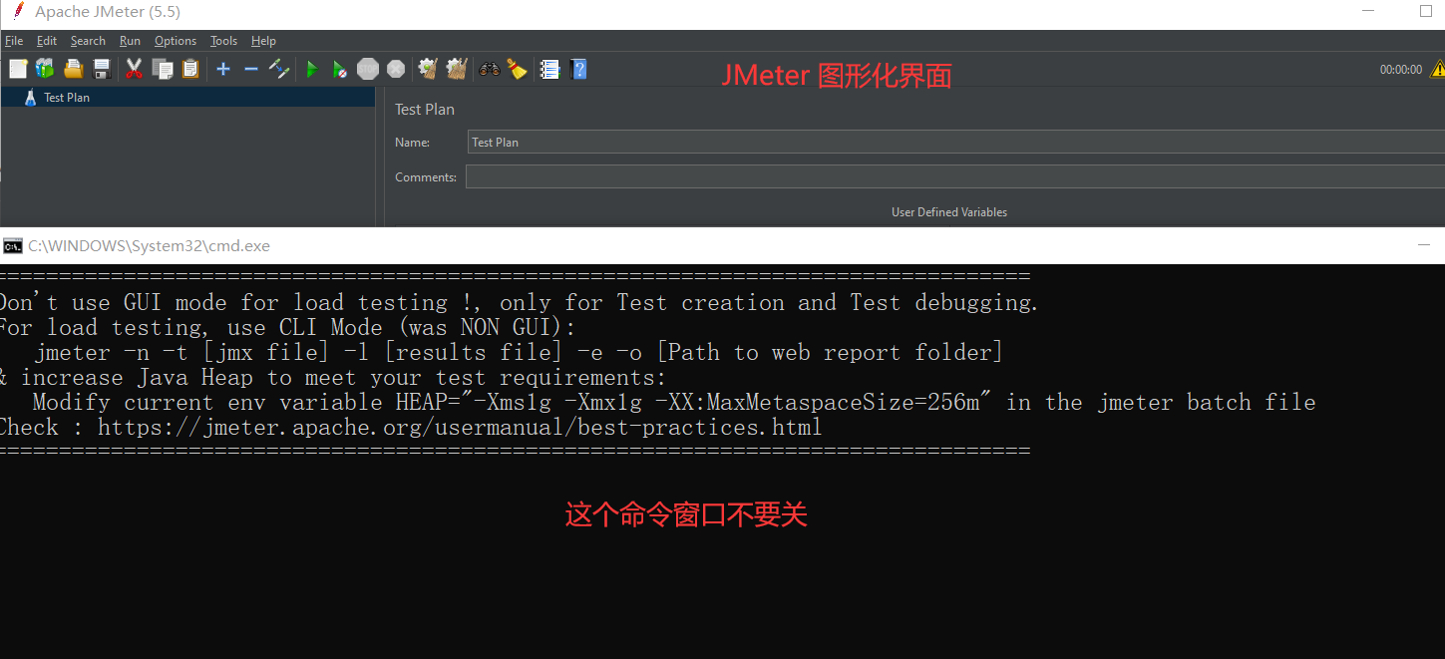Copy the selected element via Copy icon
The width and height of the screenshot is (1445, 659).
click(163, 69)
